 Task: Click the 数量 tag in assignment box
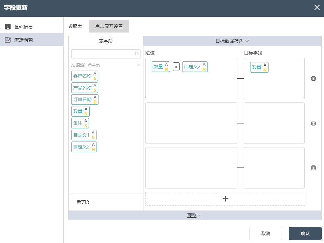[161, 67]
